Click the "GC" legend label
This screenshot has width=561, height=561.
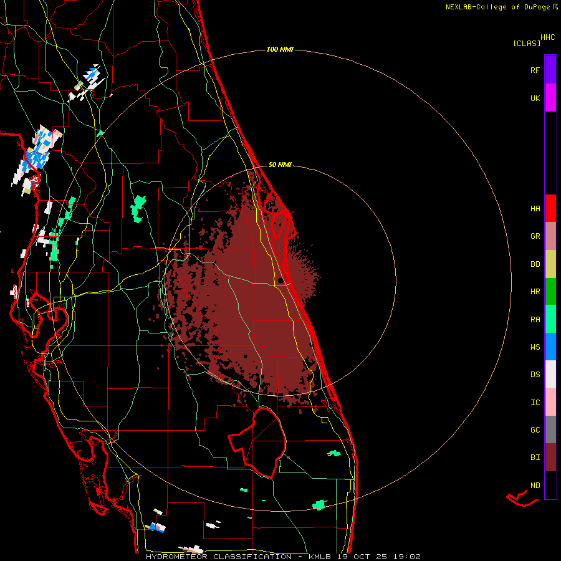535,430
